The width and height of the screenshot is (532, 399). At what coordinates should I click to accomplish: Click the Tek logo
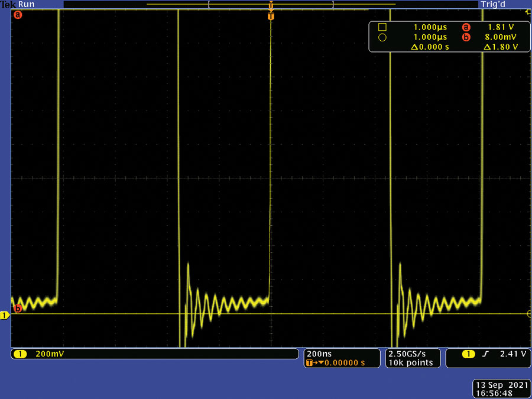[x=8, y=4]
